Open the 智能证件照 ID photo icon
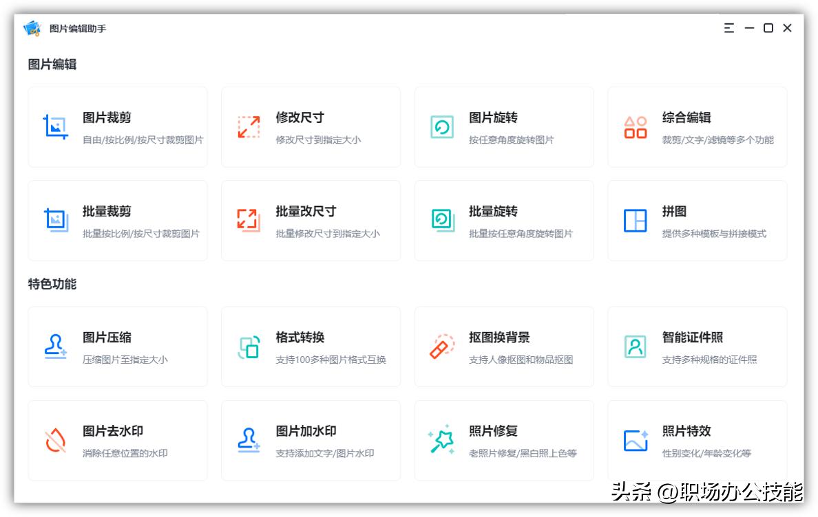The image size is (818, 517). point(636,346)
